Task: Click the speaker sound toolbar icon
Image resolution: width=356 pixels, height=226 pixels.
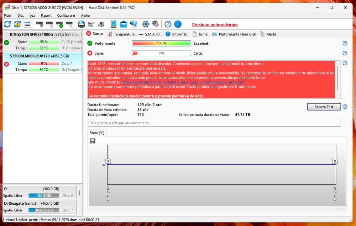Action: pos(156,24)
